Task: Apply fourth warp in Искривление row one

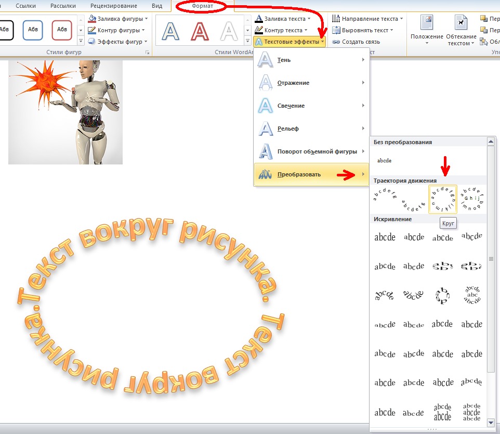Action: (x=471, y=237)
